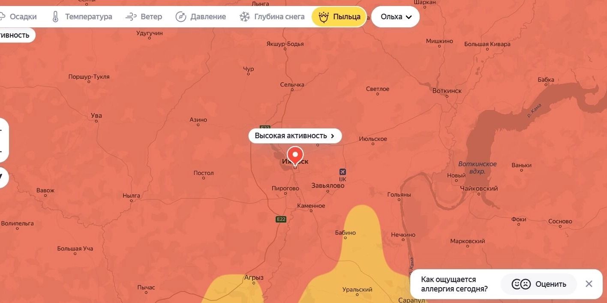Switch to the Температура layer tab
Viewport: 607px width, 303px height.
[82, 17]
